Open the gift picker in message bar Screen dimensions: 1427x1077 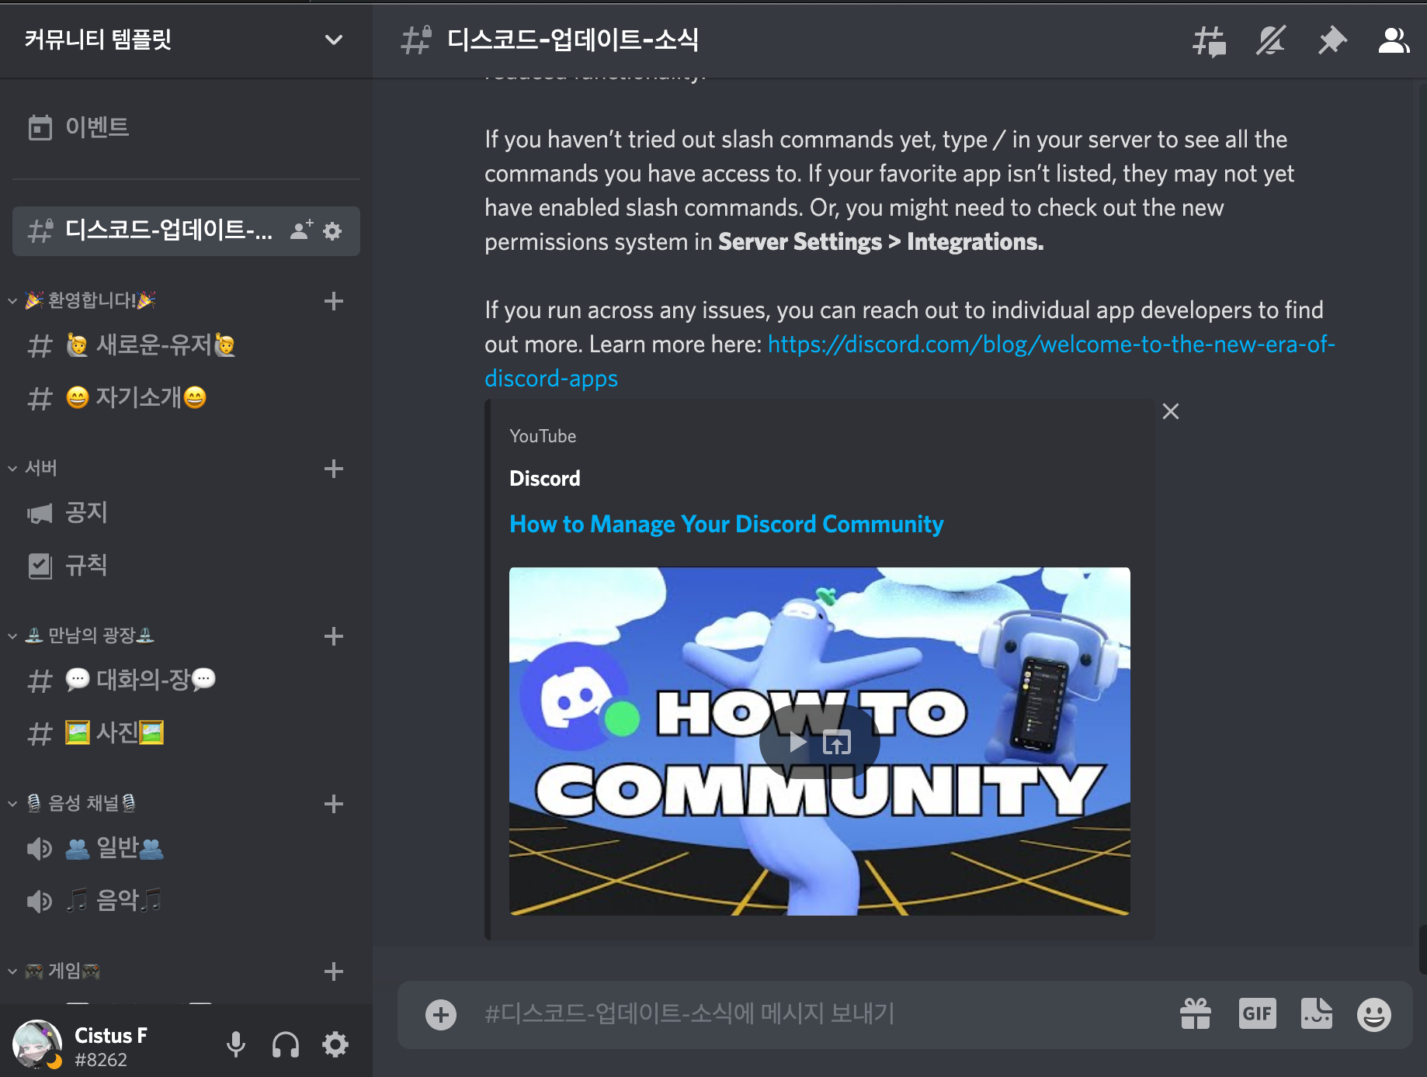1196,1013
